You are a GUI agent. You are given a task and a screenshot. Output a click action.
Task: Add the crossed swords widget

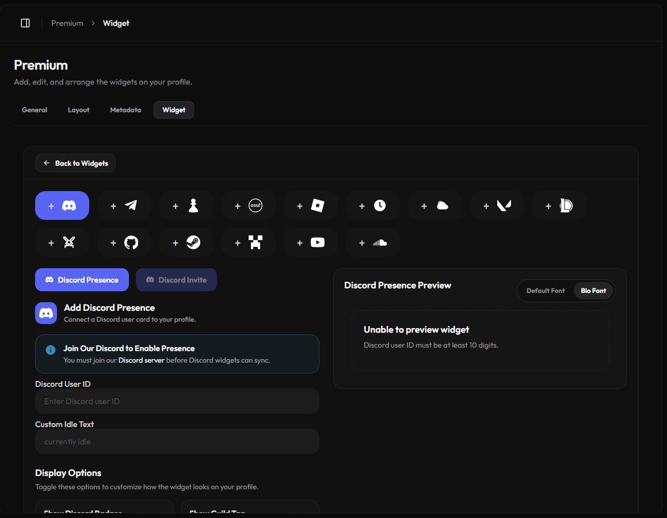62,242
